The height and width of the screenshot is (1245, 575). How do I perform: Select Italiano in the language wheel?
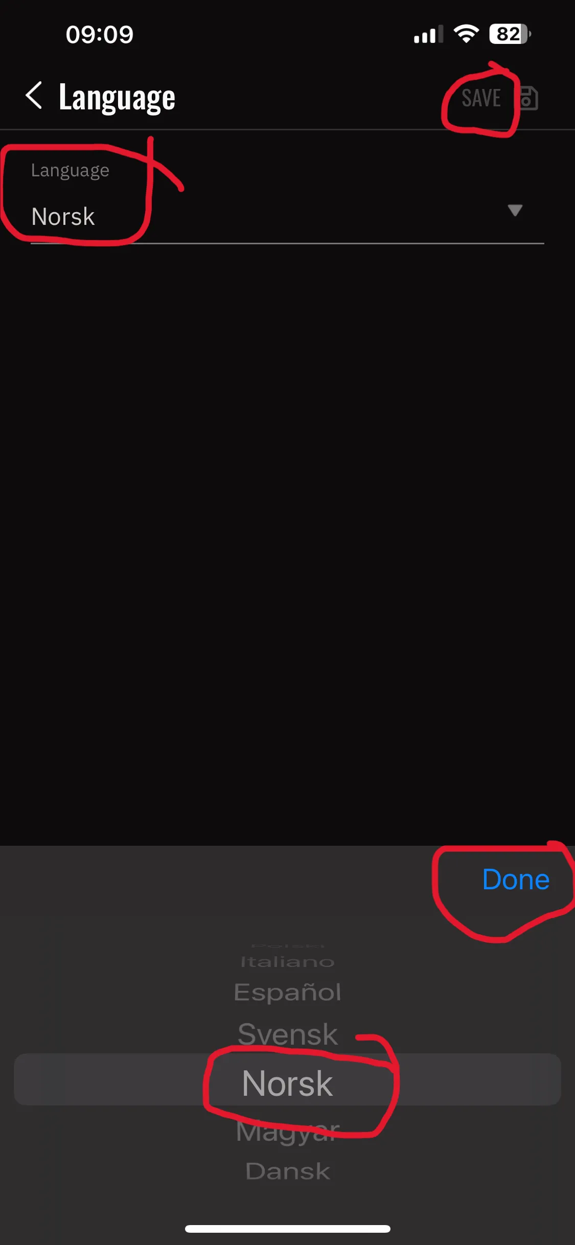click(287, 962)
